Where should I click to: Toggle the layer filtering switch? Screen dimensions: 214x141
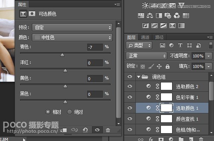pos(211,46)
